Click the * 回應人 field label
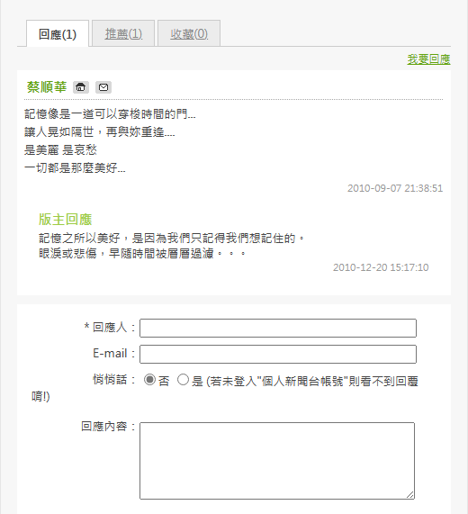This screenshot has height=514, width=468. tap(105, 327)
